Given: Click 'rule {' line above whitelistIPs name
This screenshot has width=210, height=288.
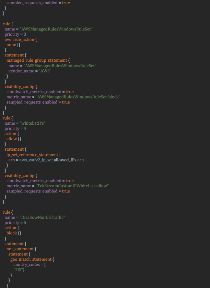Looking at the screenshot, I should click(x=8, y=118).
